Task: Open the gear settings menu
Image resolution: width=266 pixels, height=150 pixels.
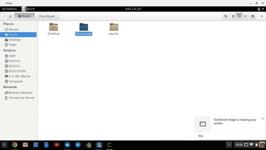Action: coord(253,16)
